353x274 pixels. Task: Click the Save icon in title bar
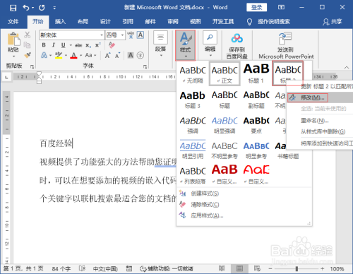[13, 8]
